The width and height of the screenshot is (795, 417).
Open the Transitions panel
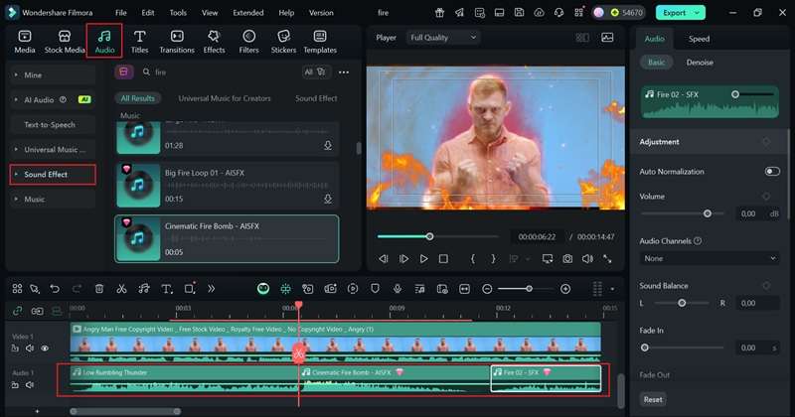[177, 42]
